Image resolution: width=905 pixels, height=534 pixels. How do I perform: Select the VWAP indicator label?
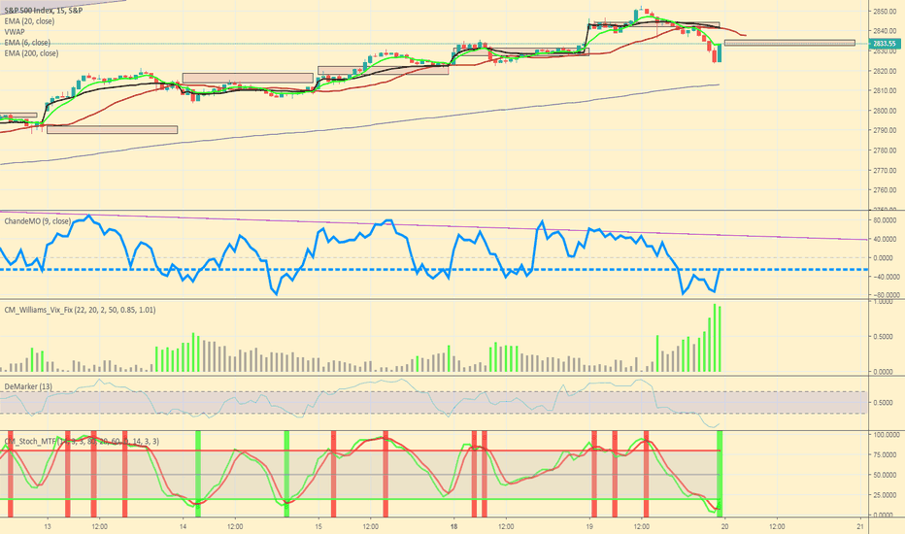click(x=15, y=32)
